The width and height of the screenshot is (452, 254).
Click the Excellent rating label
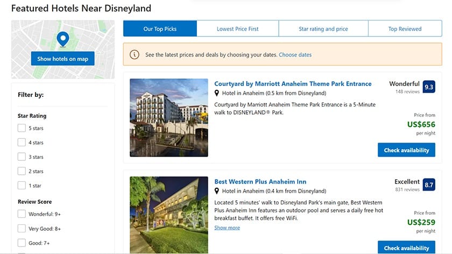[407, 182]
